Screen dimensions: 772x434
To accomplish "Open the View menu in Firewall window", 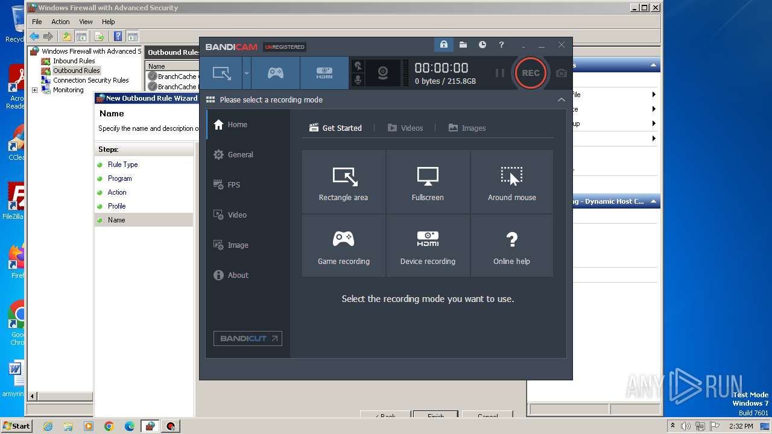I will [86, 22].
